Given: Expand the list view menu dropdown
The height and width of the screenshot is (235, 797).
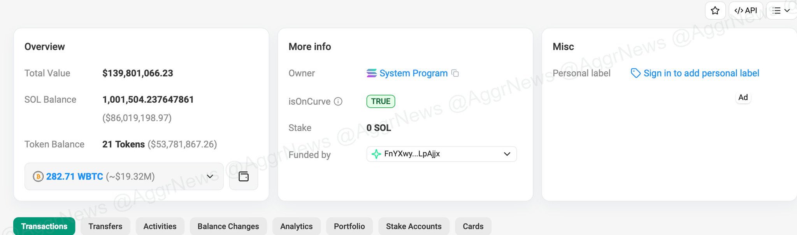Looking at the screenshot, I should 781,10.
